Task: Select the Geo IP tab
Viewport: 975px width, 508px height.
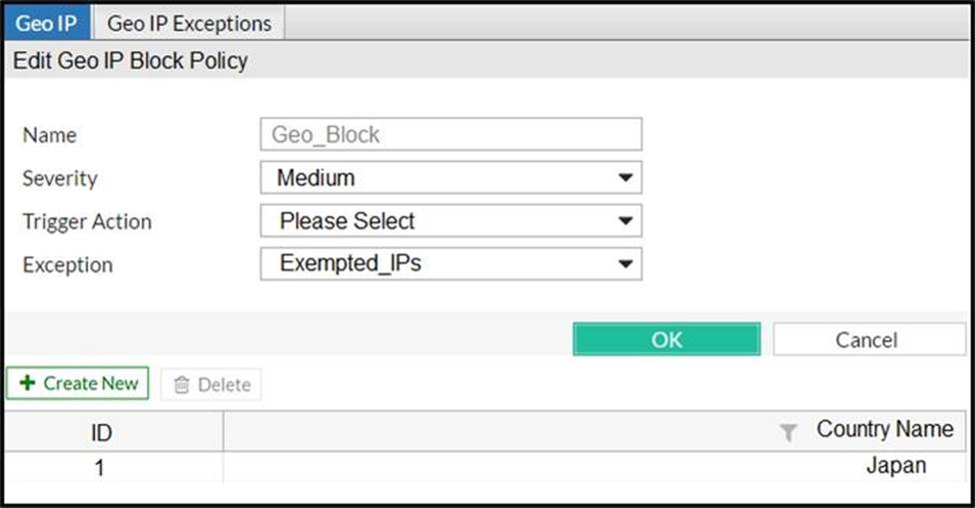Action: 46,22
